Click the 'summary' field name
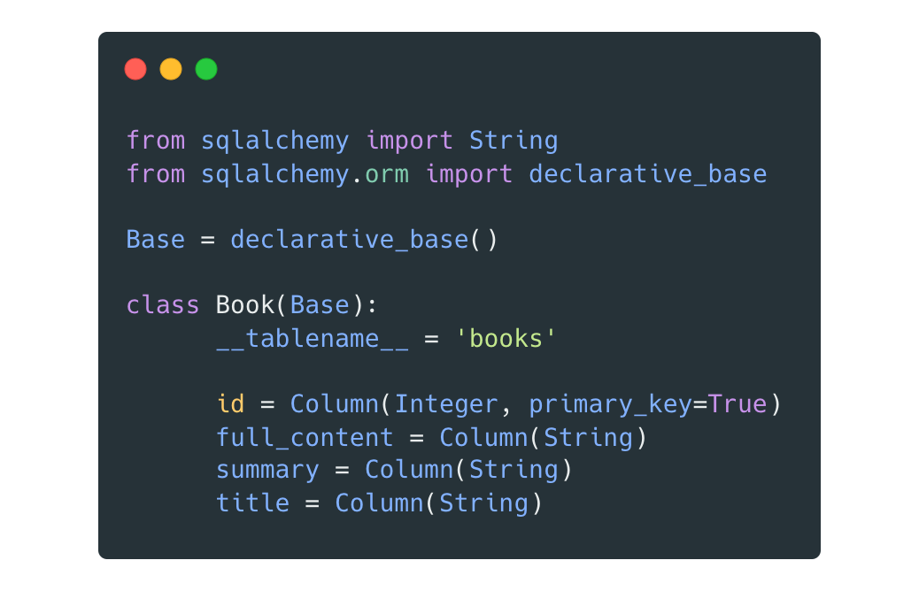The image size is (919, 591). coord(267,470)
